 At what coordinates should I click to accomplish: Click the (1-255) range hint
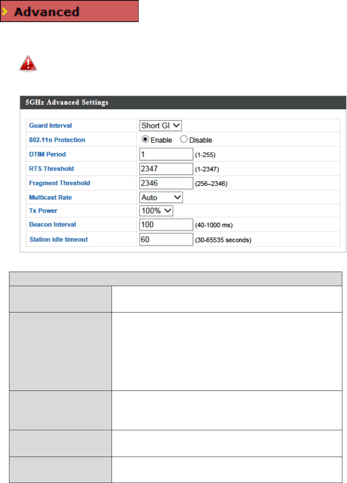(205, 155)
